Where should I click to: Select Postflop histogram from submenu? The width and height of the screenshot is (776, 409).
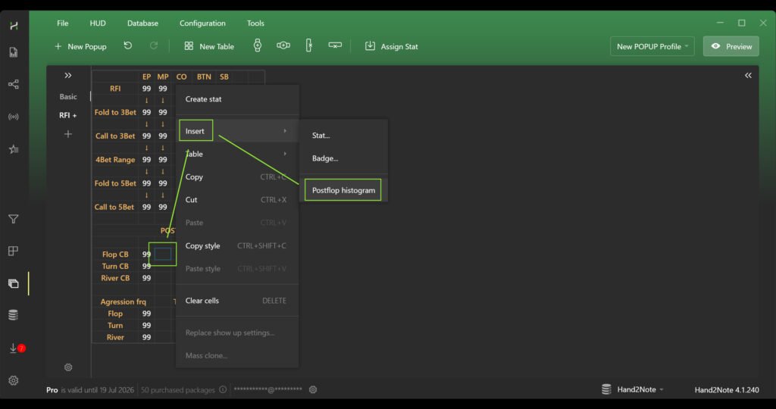tap(343, 190)
